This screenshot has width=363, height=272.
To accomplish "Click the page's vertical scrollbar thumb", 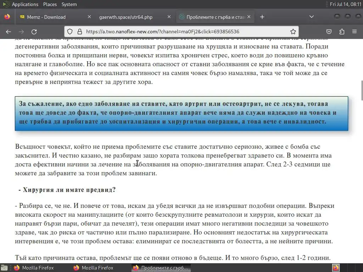I will 362,90.
